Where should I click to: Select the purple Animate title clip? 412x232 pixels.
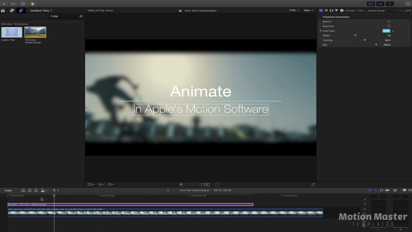(x=130, y=204)
